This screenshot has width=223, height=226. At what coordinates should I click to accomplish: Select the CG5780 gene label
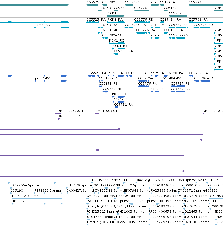108,2
